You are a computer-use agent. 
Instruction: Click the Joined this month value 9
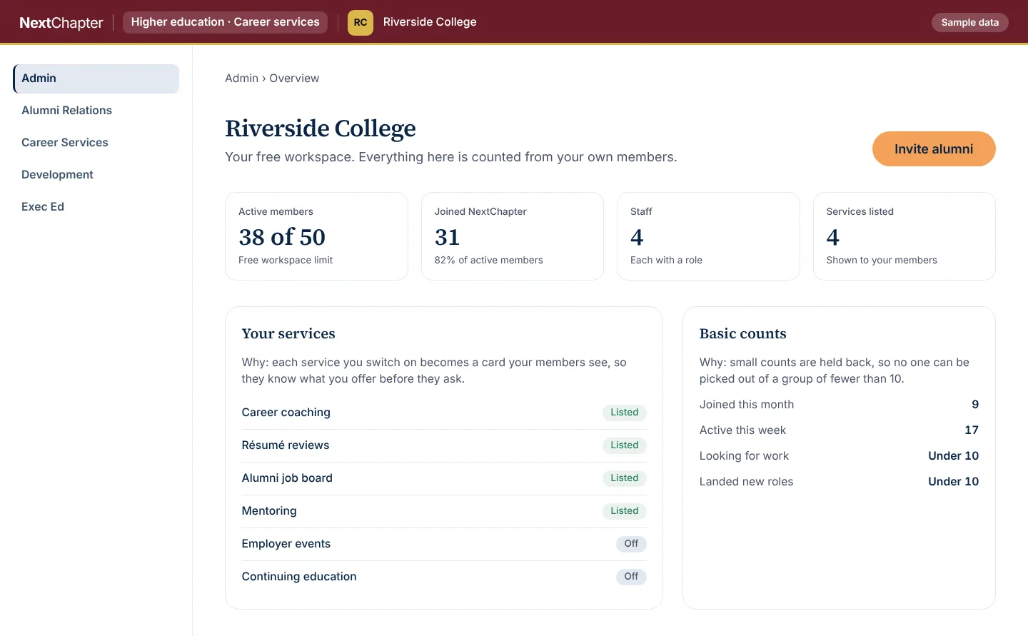[x=975, y=405]
